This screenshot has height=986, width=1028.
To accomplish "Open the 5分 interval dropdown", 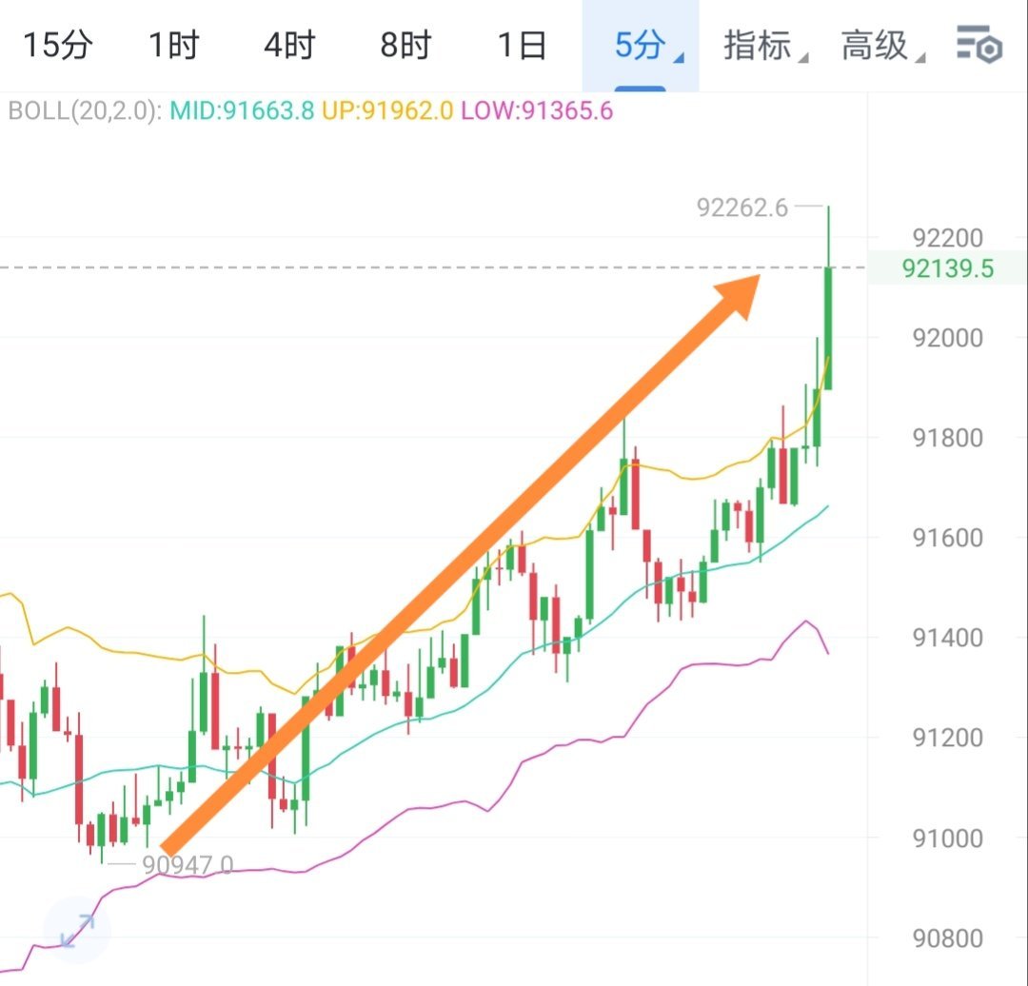I will [x=641, y=46].
